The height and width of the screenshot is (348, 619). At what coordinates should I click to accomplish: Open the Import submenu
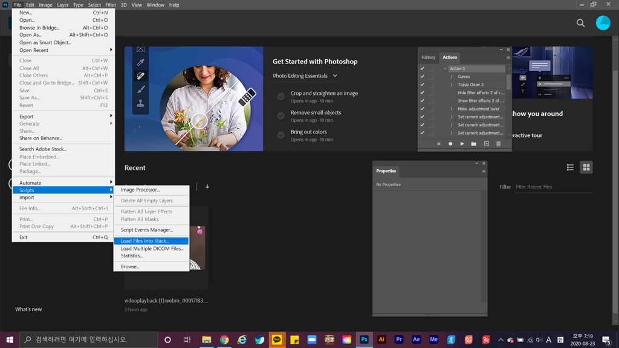[63, 198]
